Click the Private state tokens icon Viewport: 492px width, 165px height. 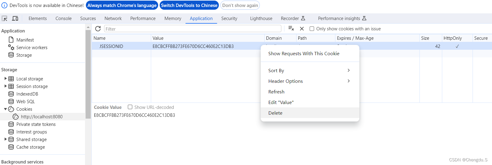11,124
